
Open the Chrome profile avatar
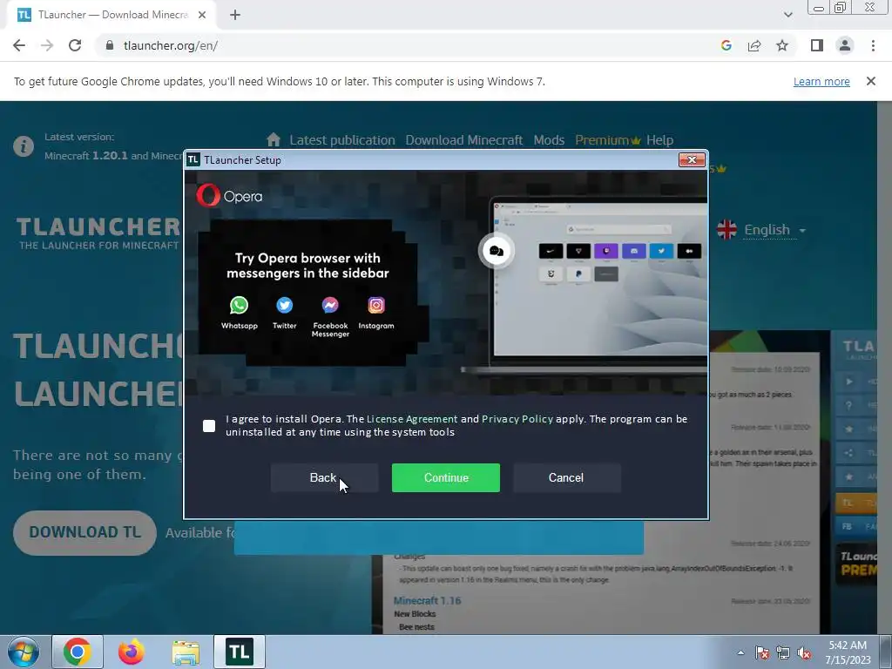[845, 45]
